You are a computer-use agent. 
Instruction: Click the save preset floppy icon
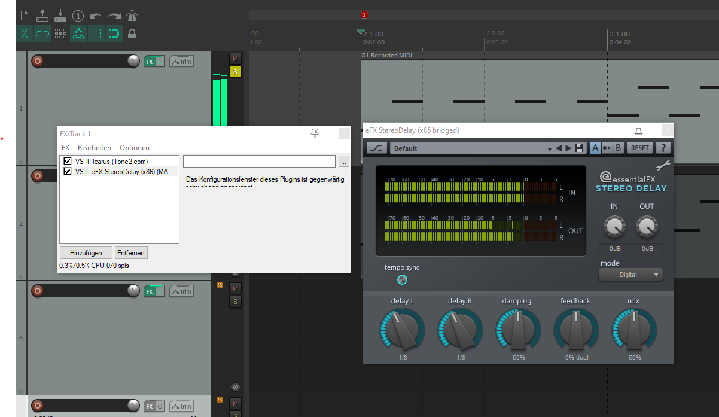click(x=579, y=148)
